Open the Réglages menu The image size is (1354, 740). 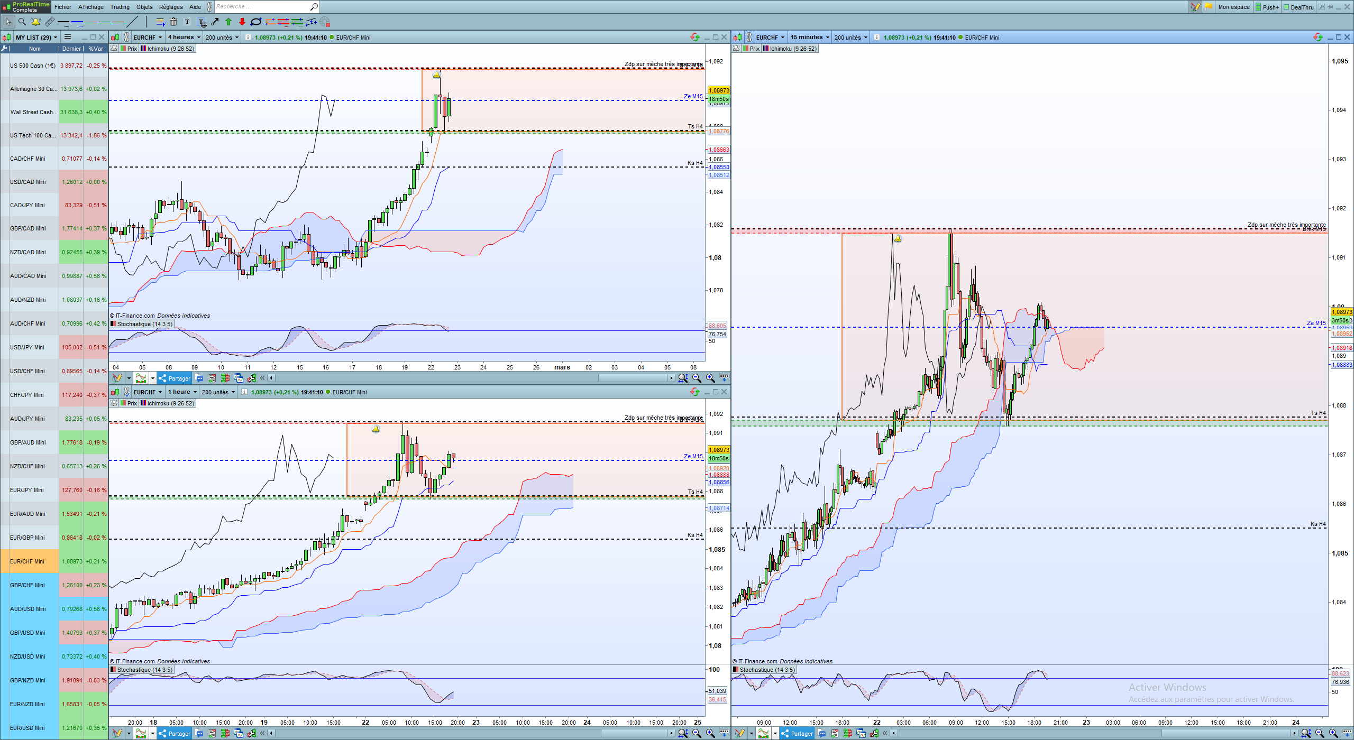(x=171, y=7)
